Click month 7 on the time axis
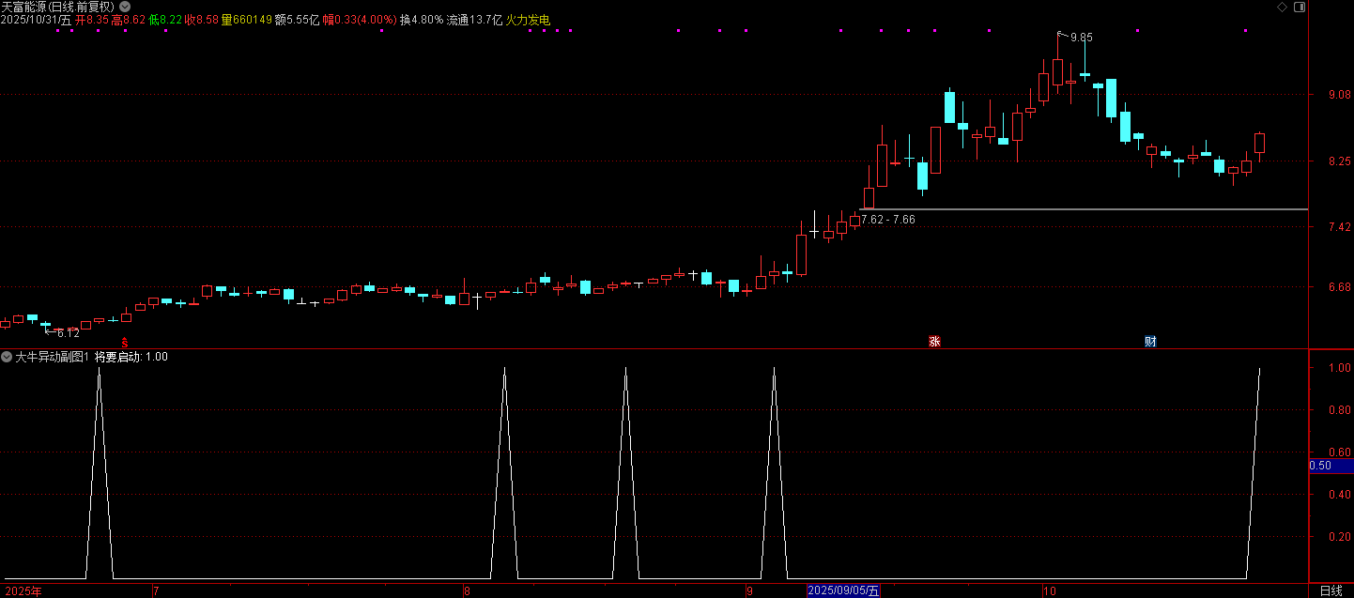1354x598 pixels. (156, 590)
